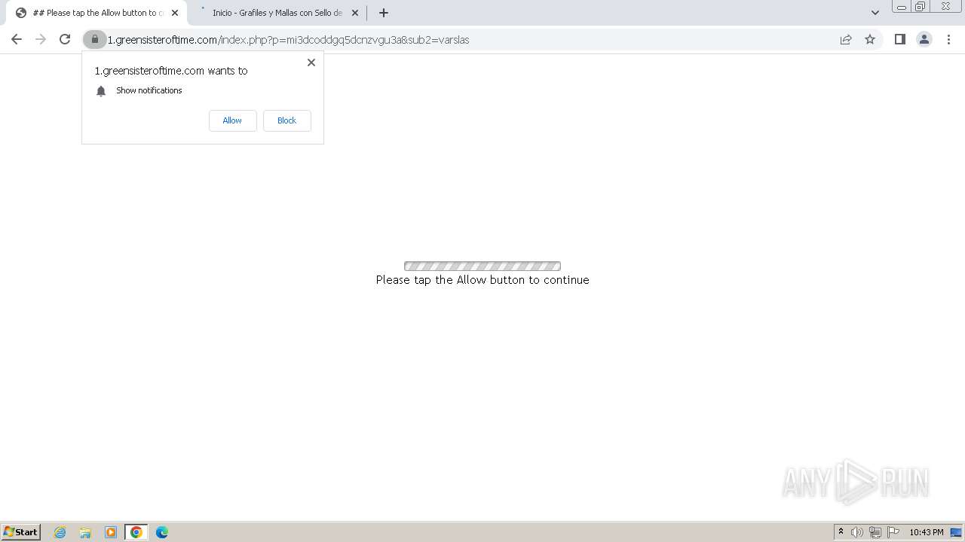
Task: Open Microsoft Edge from taskbar
Action: click(x=162, y=532)
